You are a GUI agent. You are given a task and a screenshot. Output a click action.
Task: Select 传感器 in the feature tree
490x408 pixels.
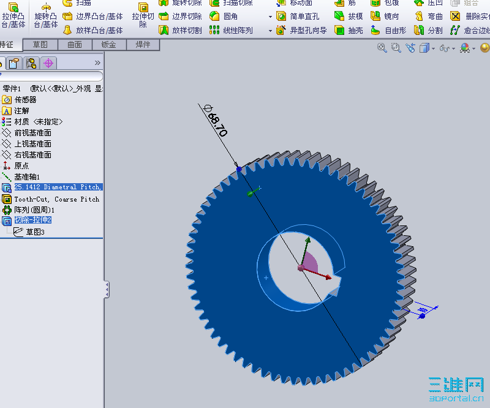[x=20, y=100]
